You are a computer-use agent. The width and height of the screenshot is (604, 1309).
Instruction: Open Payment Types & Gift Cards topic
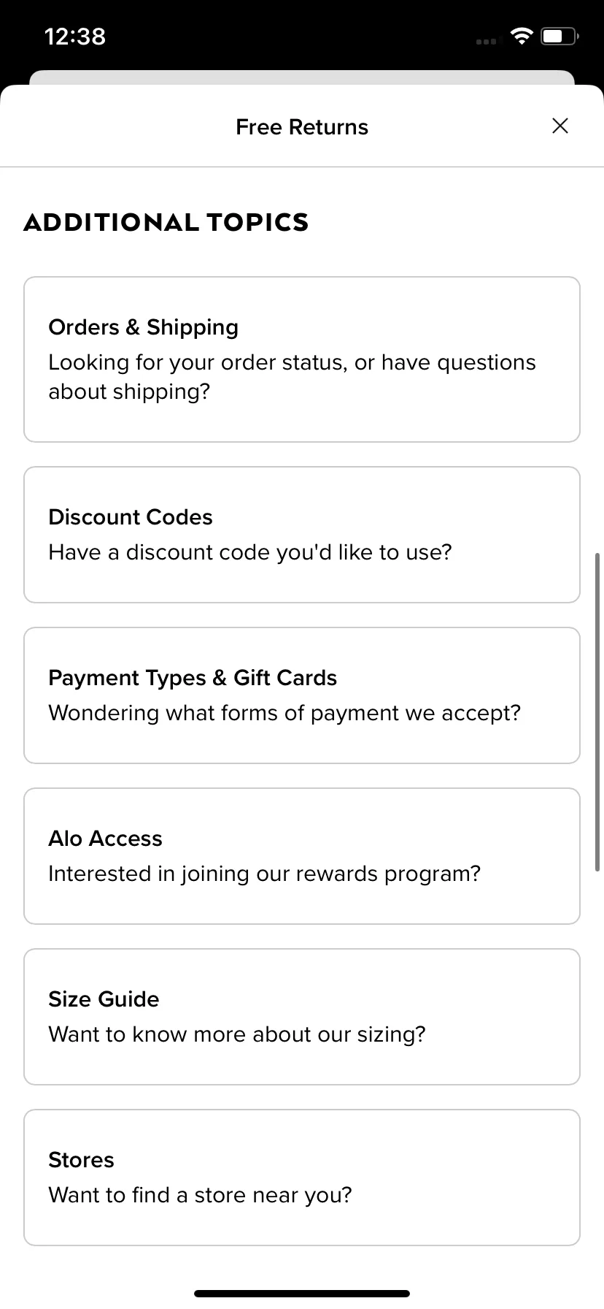[x=302, y=695]
